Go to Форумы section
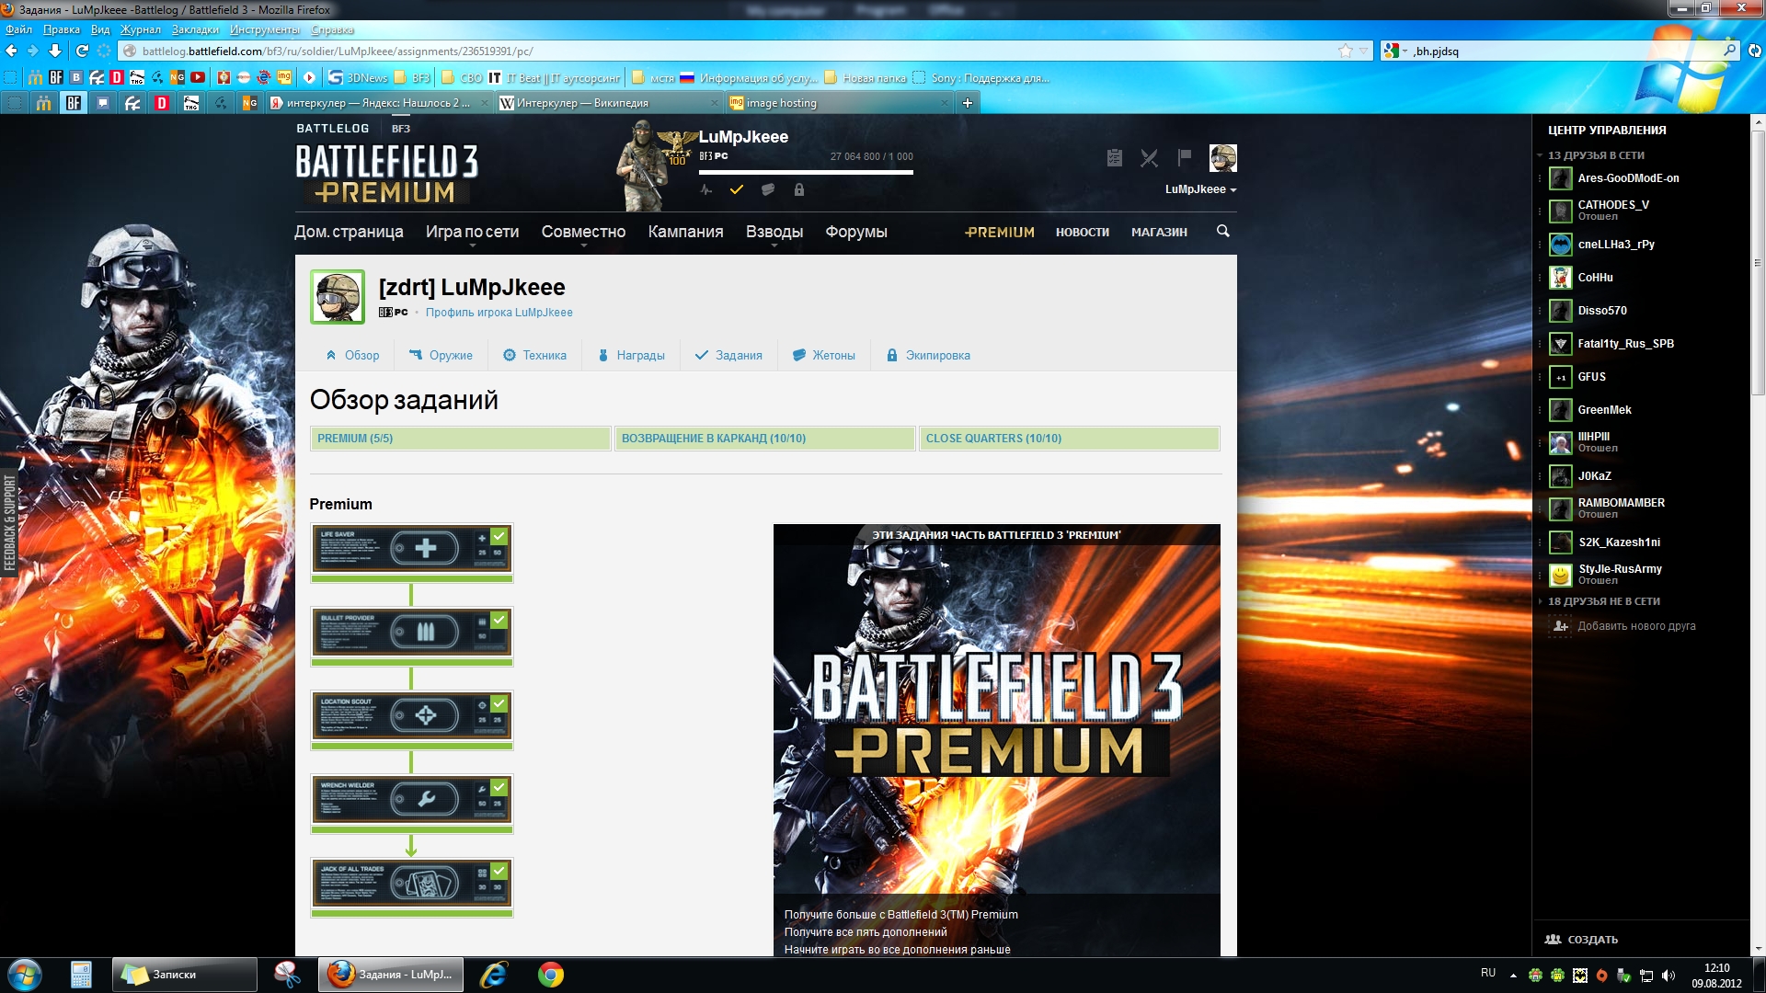The height and width of the screenshot is (993, 1766). 856,232
